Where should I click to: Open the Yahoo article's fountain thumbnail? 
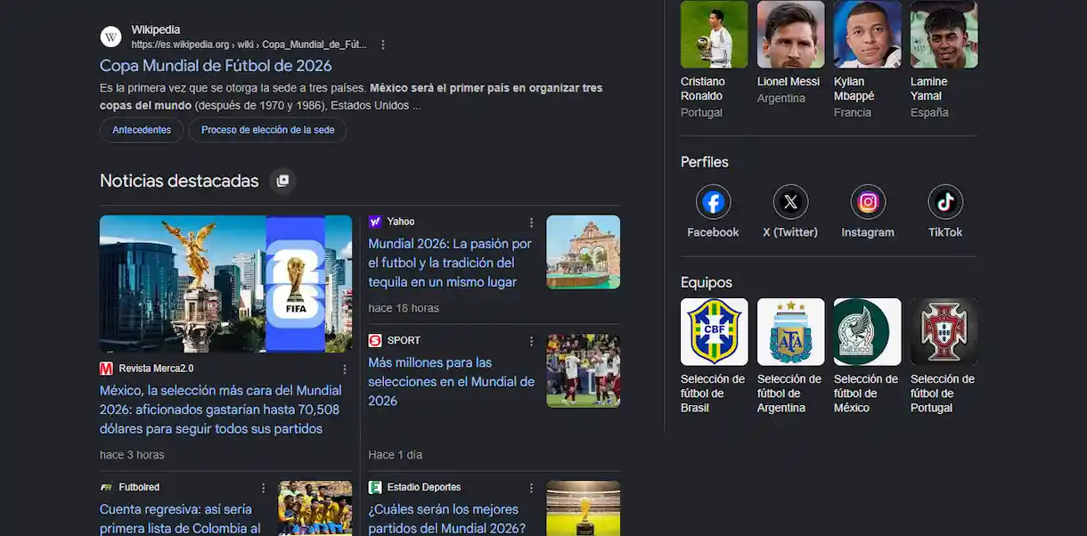point(583,252)
